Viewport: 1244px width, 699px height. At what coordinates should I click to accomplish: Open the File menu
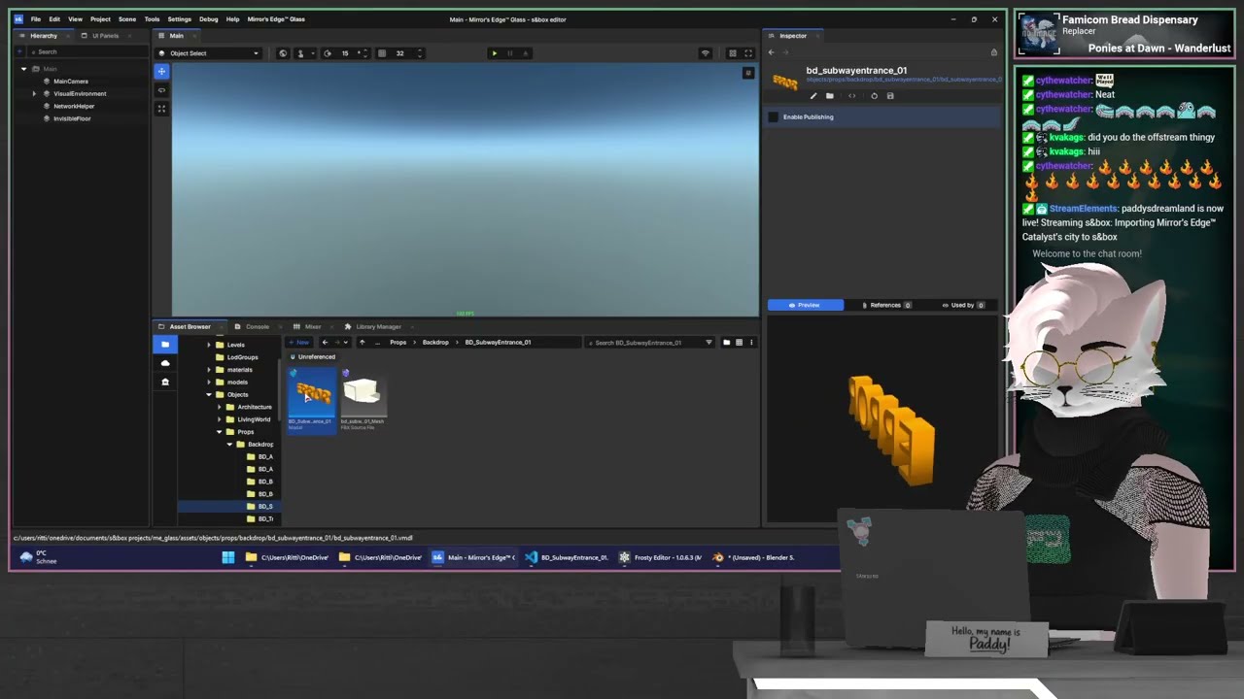(36, 19)
